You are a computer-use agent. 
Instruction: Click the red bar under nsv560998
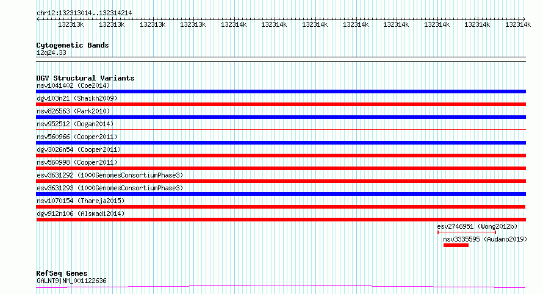281,168
